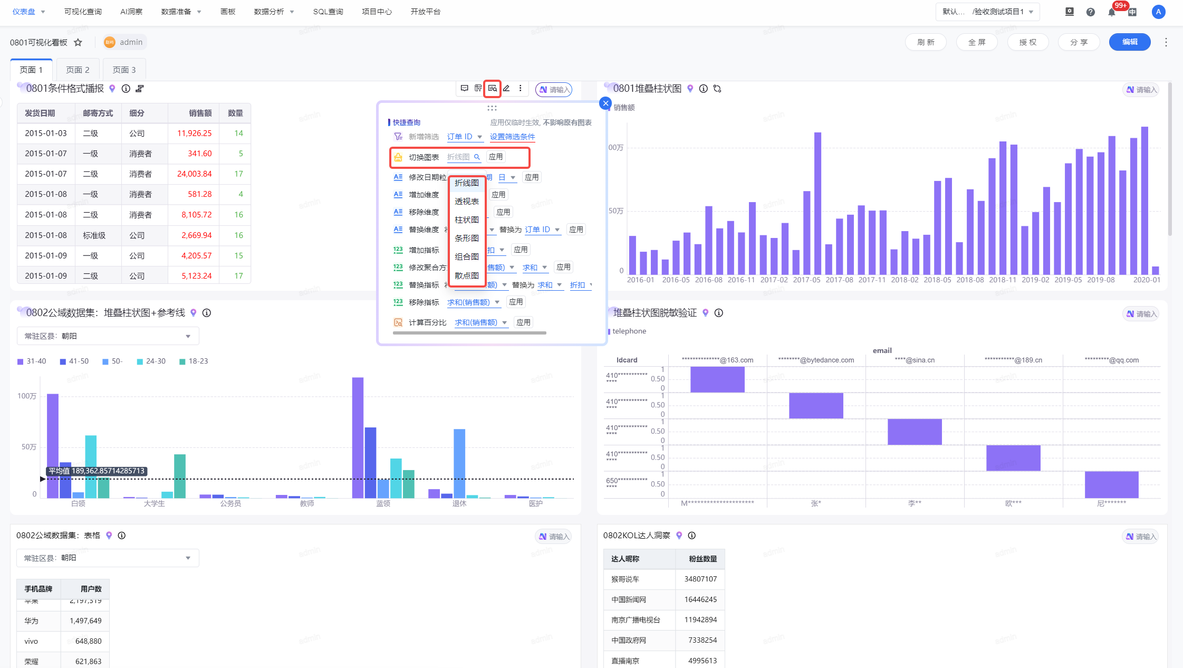Open SQL查询 in top navigation

coord(328,12)
